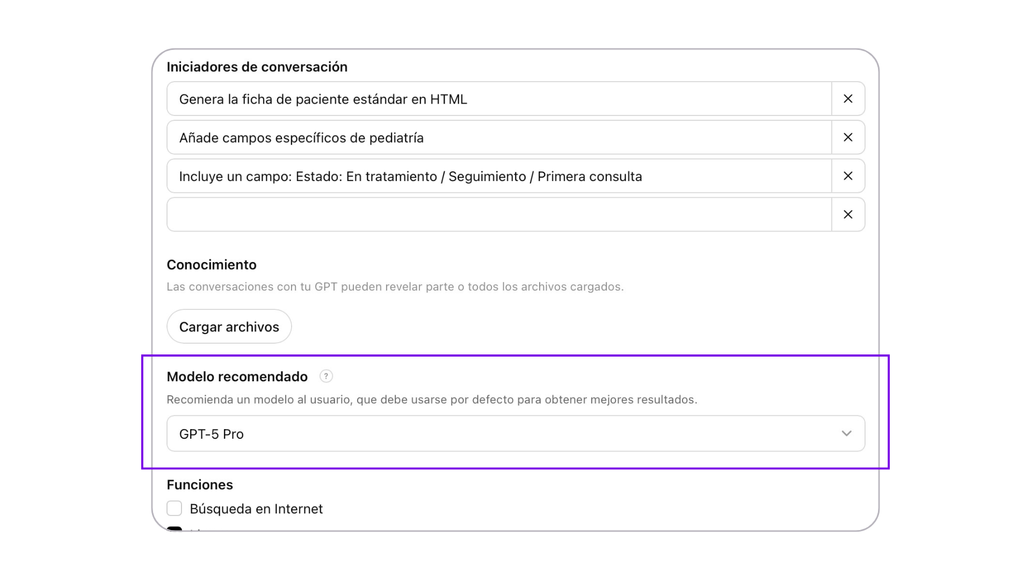Delete the pediatría conversation starter with X
The image size is (1031, 580).
pyautogui.click(x=848, y=137)
